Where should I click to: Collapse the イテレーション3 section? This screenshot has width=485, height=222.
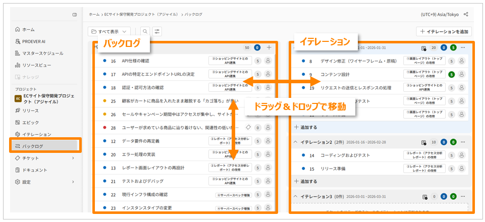295,196
